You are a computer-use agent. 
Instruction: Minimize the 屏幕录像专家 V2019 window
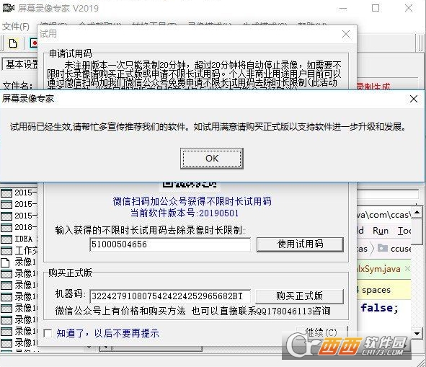[x=343, y=9]
